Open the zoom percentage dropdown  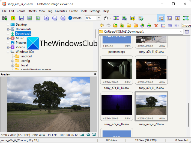99,18
